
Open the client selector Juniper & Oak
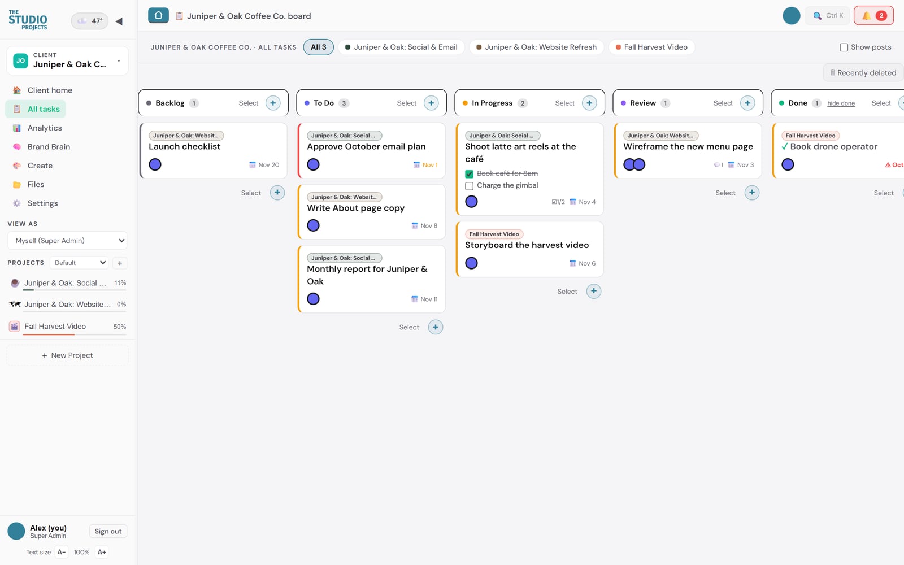67,60
